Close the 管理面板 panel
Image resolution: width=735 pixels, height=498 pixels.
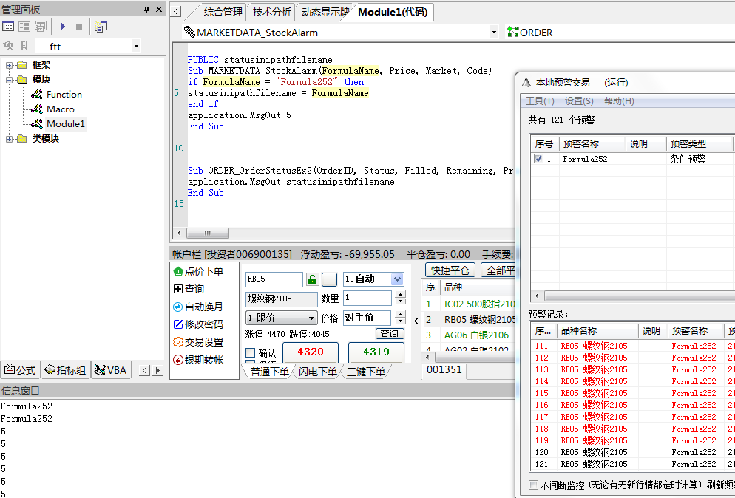159,10
